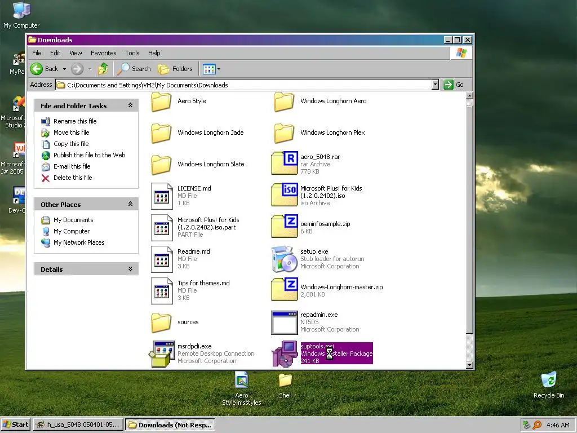Select the Windows Longhorn Slate folder icon
Viewport: 577px width, 433px height.
161,164
